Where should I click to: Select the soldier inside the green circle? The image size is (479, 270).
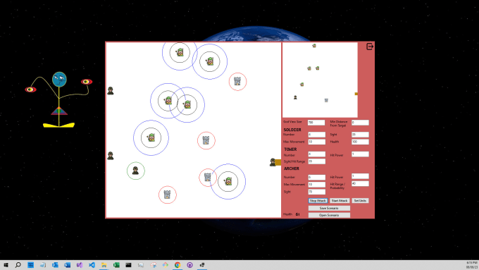pos(135,171)
